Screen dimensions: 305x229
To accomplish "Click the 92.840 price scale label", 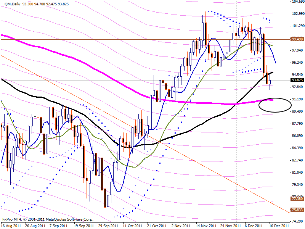I will 298,87.
